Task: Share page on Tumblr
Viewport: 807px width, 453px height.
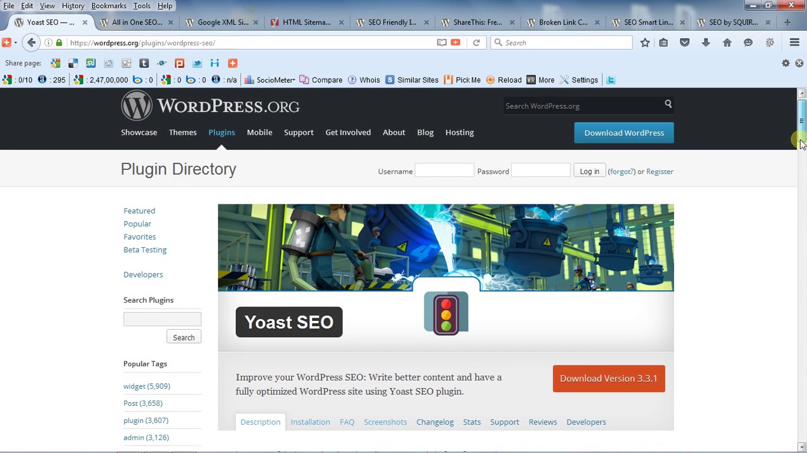Action: click(x=144, y=63)
